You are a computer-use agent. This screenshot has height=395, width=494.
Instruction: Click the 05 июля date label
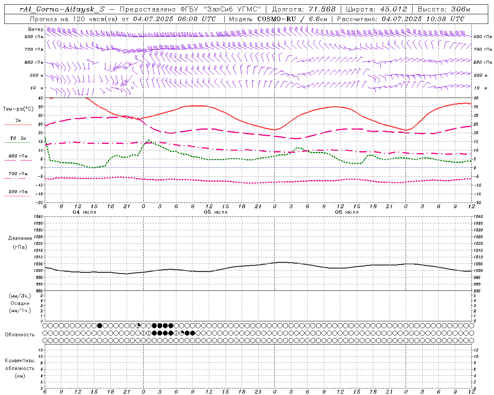[x=215, y=212]
